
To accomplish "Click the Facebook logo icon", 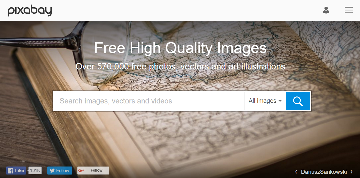I will pos(10,171).
